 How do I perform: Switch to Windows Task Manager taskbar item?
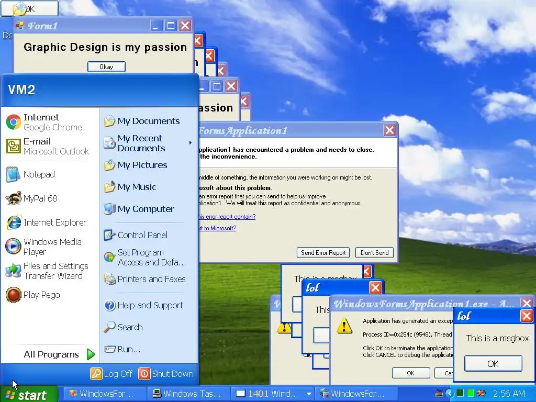[187, 394]
